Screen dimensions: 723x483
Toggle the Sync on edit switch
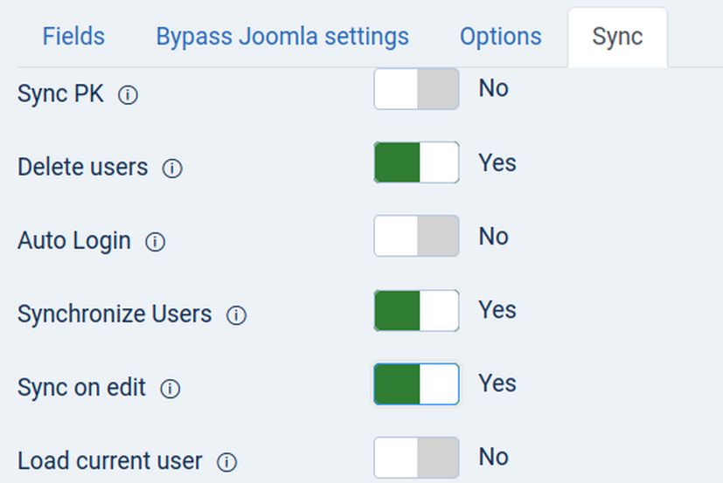pyautogui.click(x=416, y=384)
